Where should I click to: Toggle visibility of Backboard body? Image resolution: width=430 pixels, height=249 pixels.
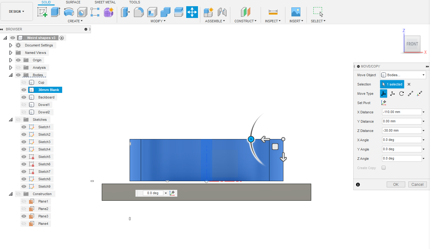(24, 97)
